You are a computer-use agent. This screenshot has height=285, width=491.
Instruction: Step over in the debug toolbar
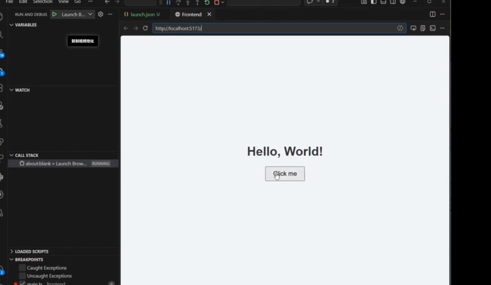coord(178,3)
